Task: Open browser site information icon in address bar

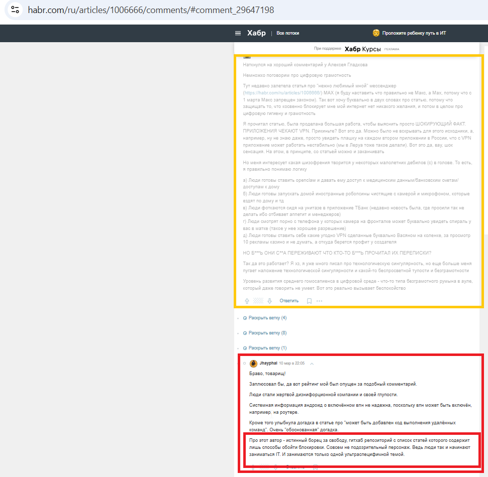Action: pos(15,10)
